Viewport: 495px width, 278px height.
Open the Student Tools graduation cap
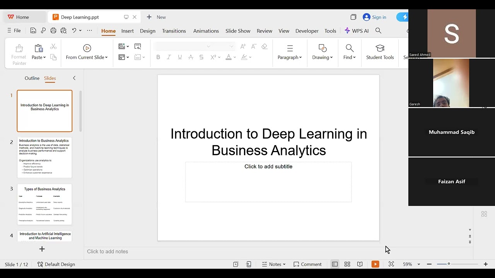click(380, 48)
